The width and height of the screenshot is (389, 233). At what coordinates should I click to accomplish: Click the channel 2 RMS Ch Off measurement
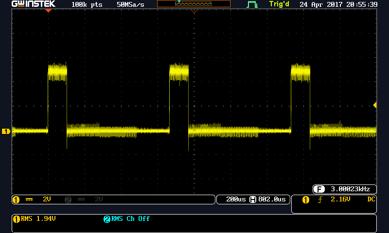126,219
